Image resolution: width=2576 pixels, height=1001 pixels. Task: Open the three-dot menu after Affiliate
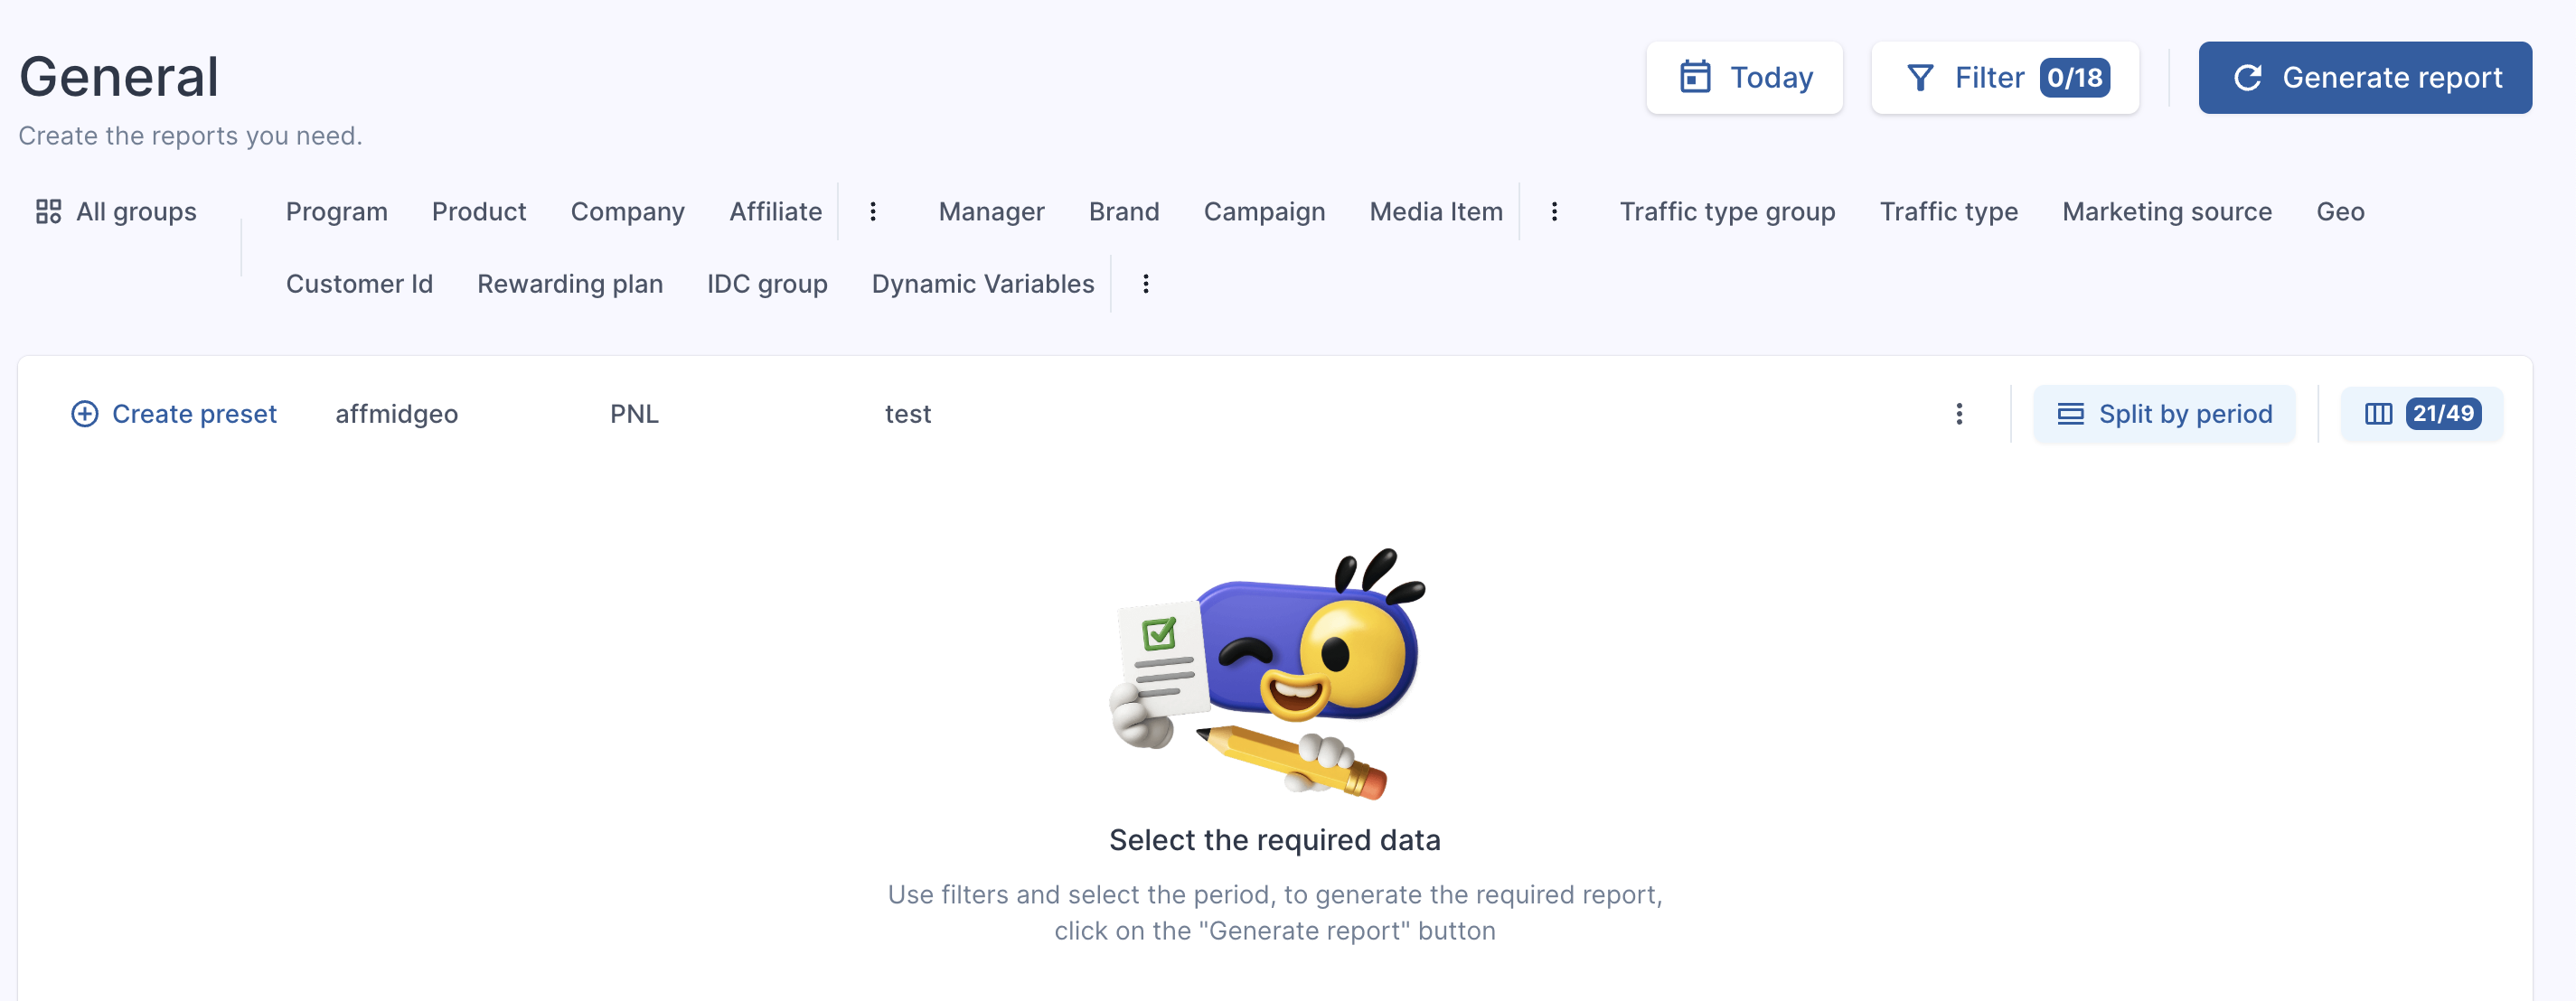[x=873, y=211]
